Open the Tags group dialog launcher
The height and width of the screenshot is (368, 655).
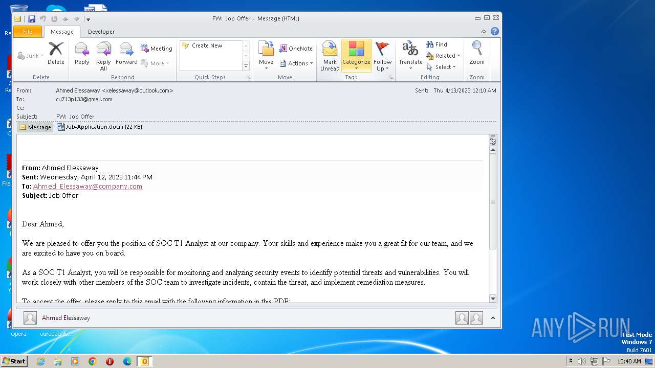[x=390, y=78]
